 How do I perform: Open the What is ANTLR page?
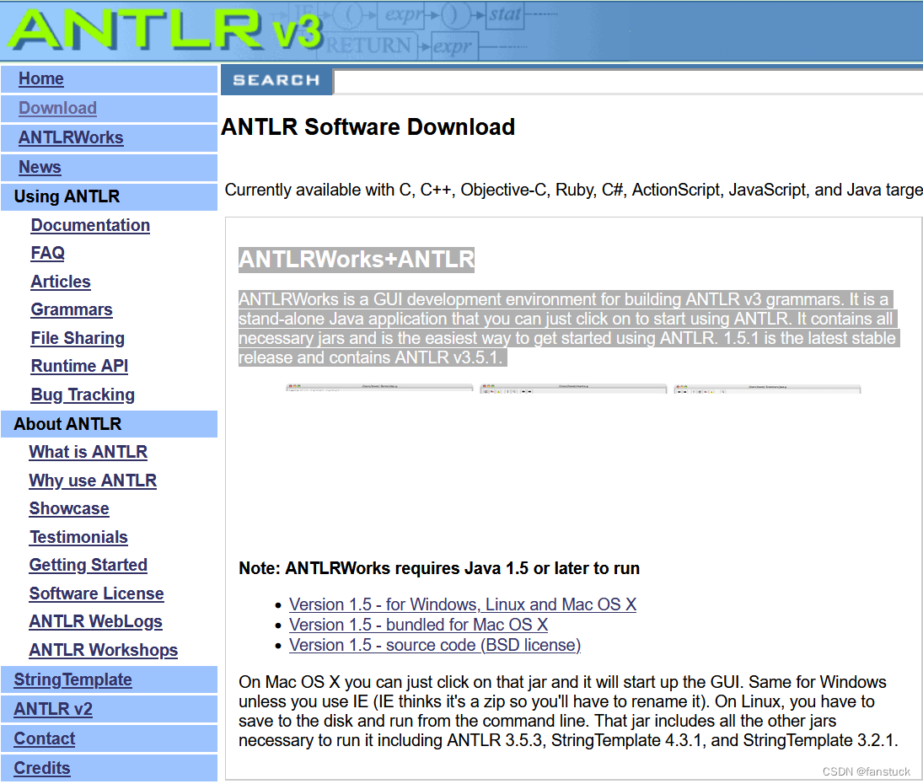coord(88,452)
